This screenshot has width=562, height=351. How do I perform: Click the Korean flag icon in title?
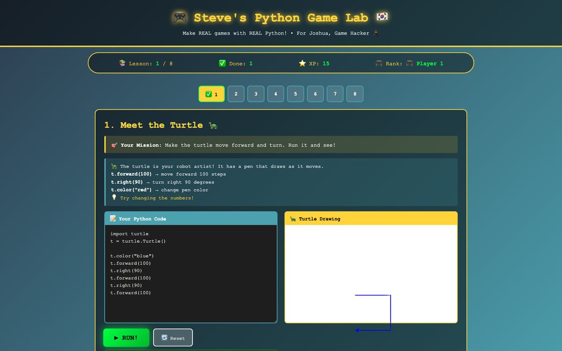382,18
